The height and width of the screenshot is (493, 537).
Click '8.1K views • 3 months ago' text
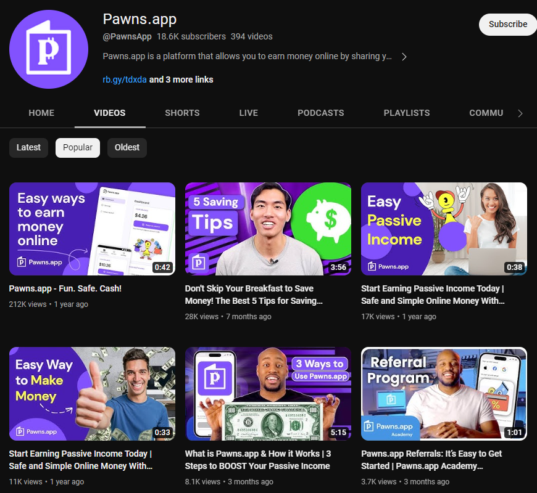(x=229, y=482)
